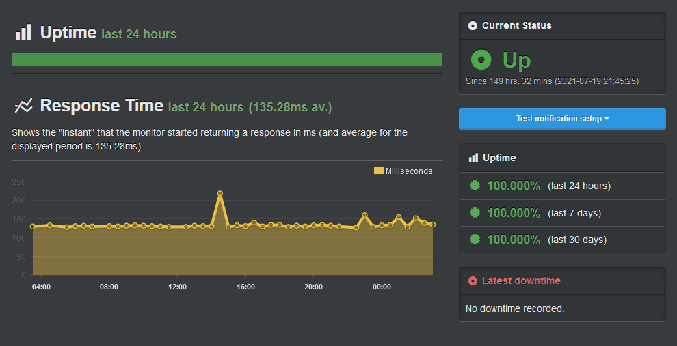Click the green badge beside last 7 days

click(475, 212)
